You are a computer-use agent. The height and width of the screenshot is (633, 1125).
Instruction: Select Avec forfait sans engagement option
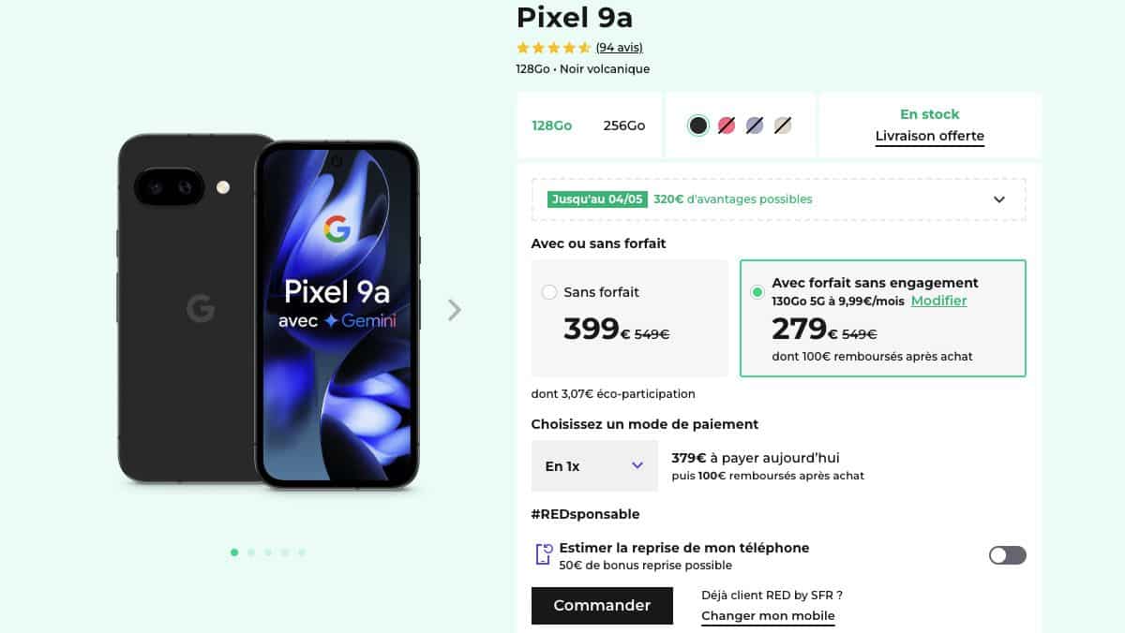[x=757, y=292]
